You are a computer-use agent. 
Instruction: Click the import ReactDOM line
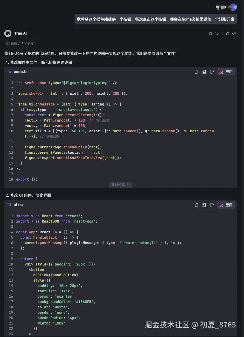pos(57,221)
